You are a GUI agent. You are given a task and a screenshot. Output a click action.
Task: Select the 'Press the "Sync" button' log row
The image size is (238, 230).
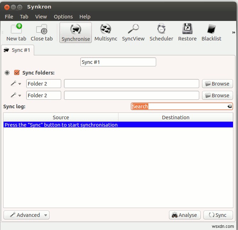(118, 125)
